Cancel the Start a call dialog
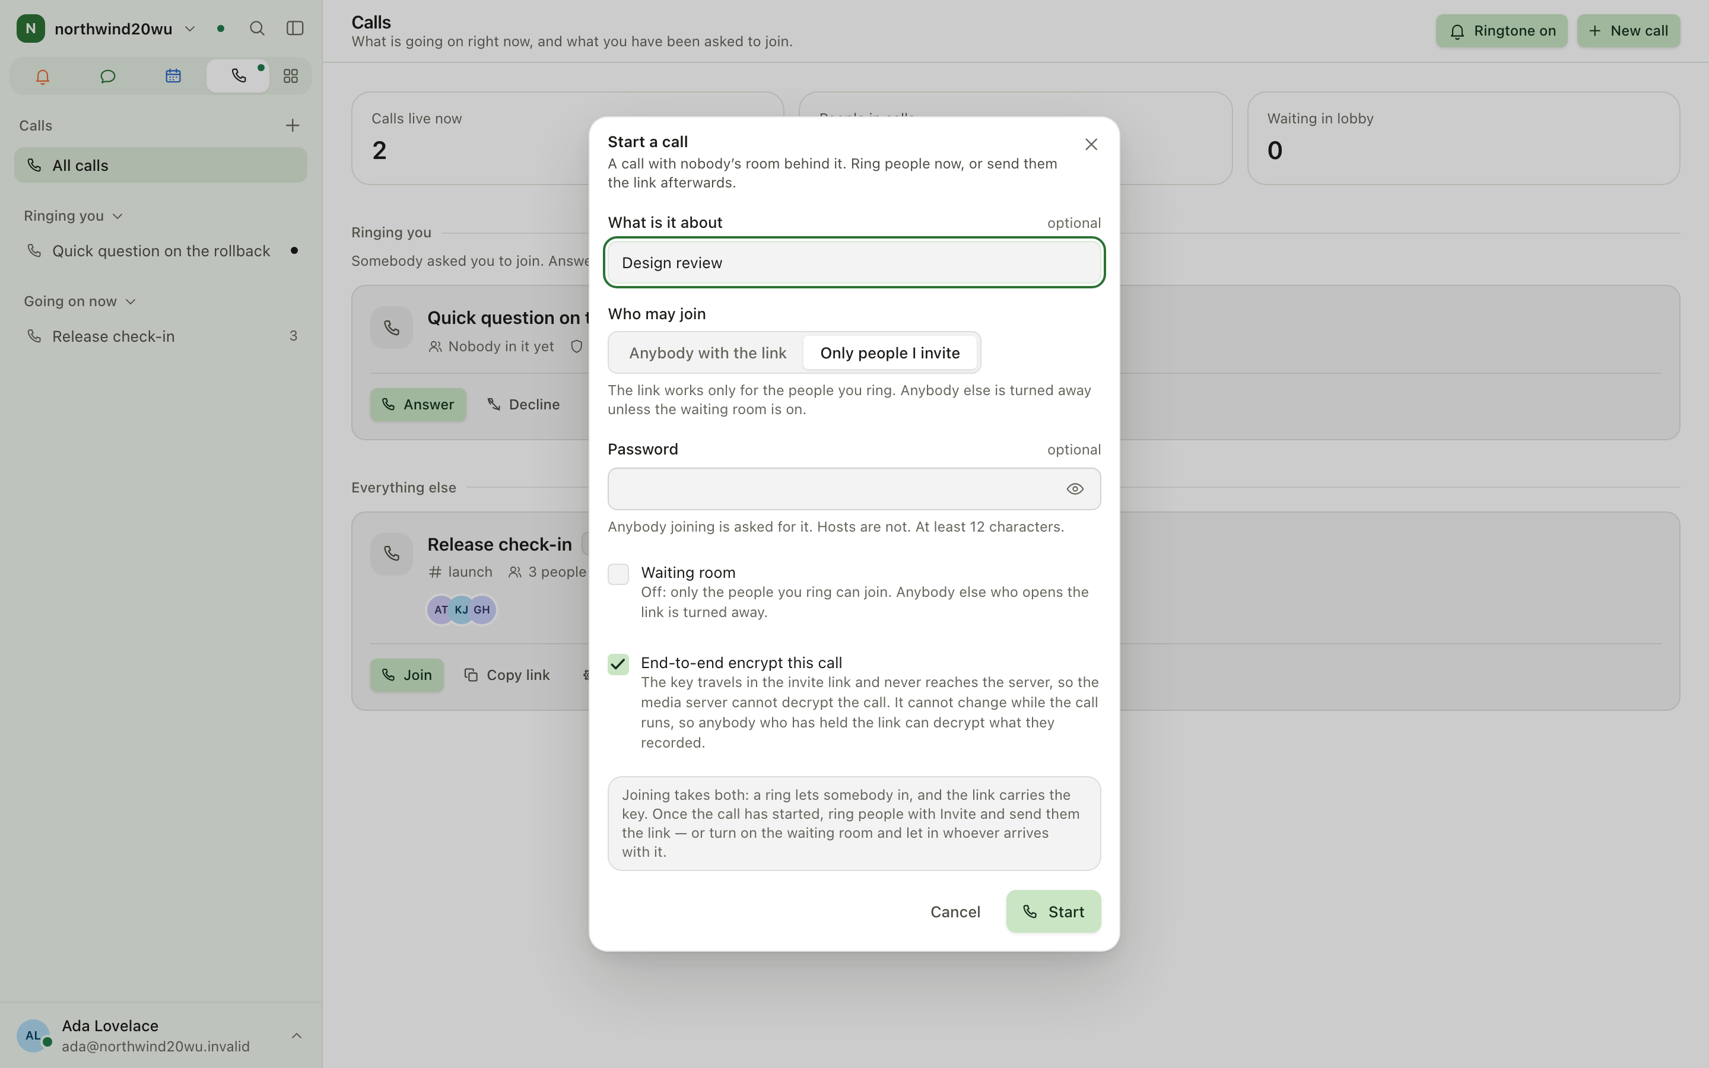The height and width of the screenshot is (1068, 1709). [x=955, y=912]
